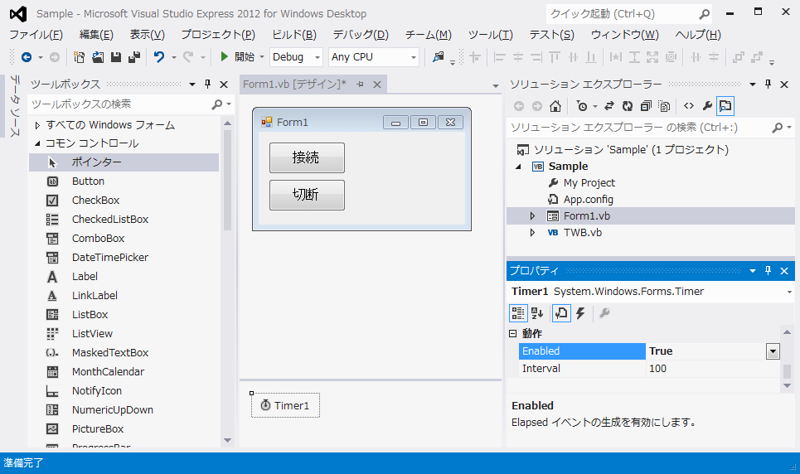Collapse the 動作 property category
Image resolution: width=800 pixels, height=474 pixels.
point(513,334)
